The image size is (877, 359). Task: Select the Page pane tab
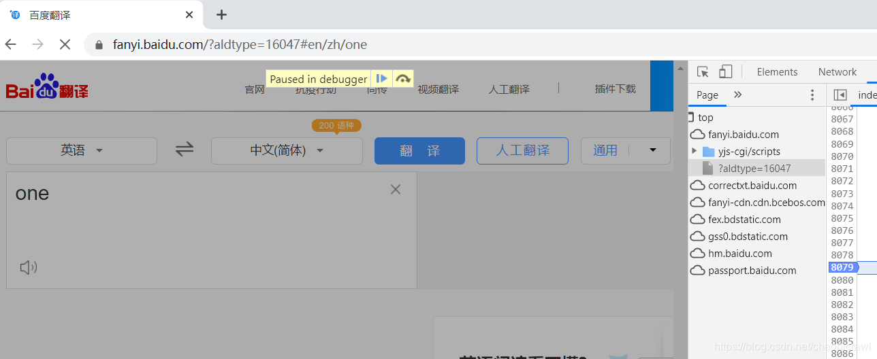point(707,95)
